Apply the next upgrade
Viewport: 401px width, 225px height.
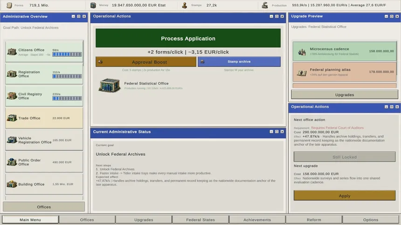(x=345, y=196)
